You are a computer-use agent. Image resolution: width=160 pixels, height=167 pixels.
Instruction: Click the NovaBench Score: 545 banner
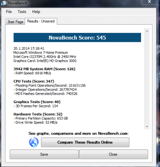77,38
